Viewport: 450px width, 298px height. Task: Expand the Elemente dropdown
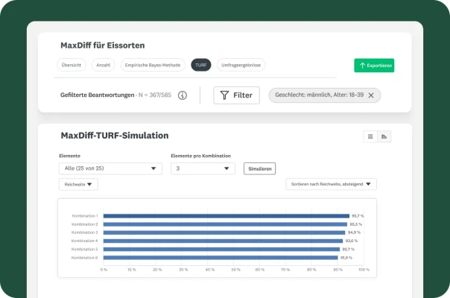110,168
